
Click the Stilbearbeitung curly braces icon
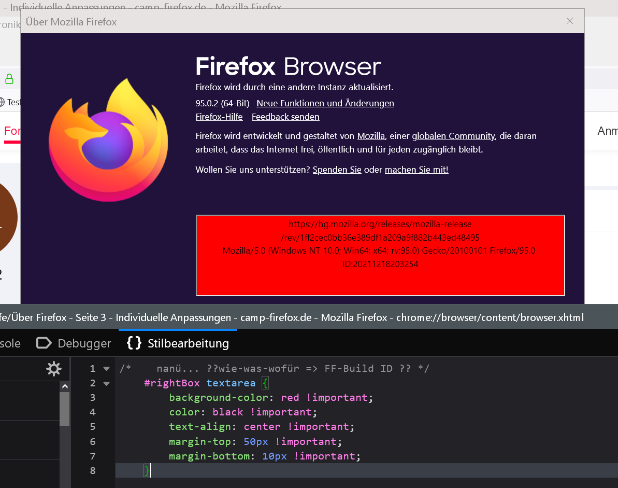(x=134, y=343)
